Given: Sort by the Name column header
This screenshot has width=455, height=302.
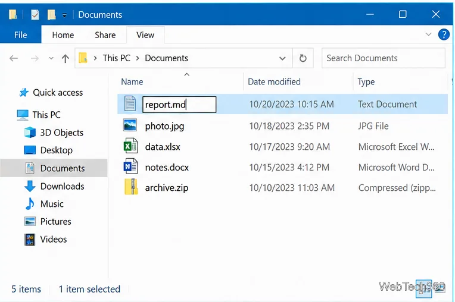Looking at the screenshot, I should (132, 82).
